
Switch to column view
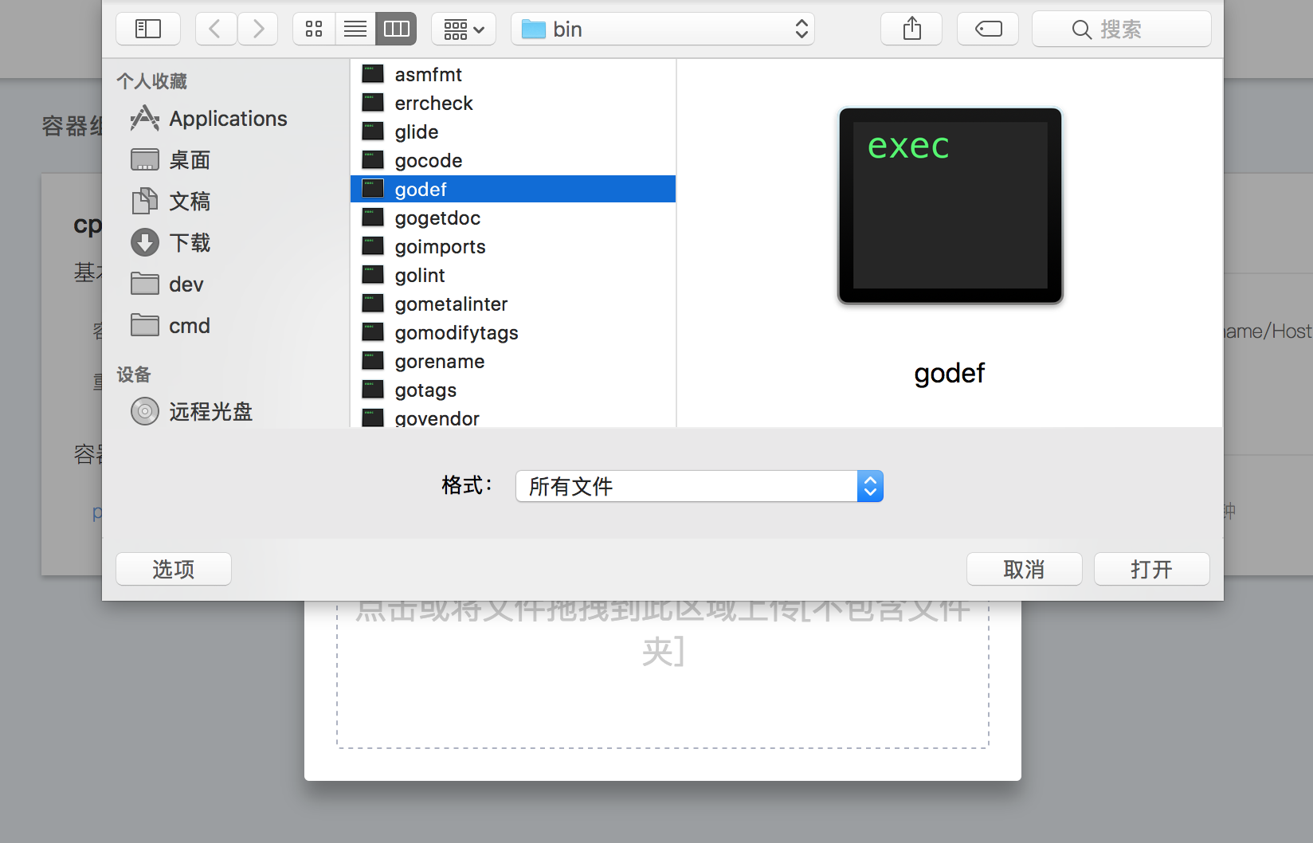tap(396, 29)
